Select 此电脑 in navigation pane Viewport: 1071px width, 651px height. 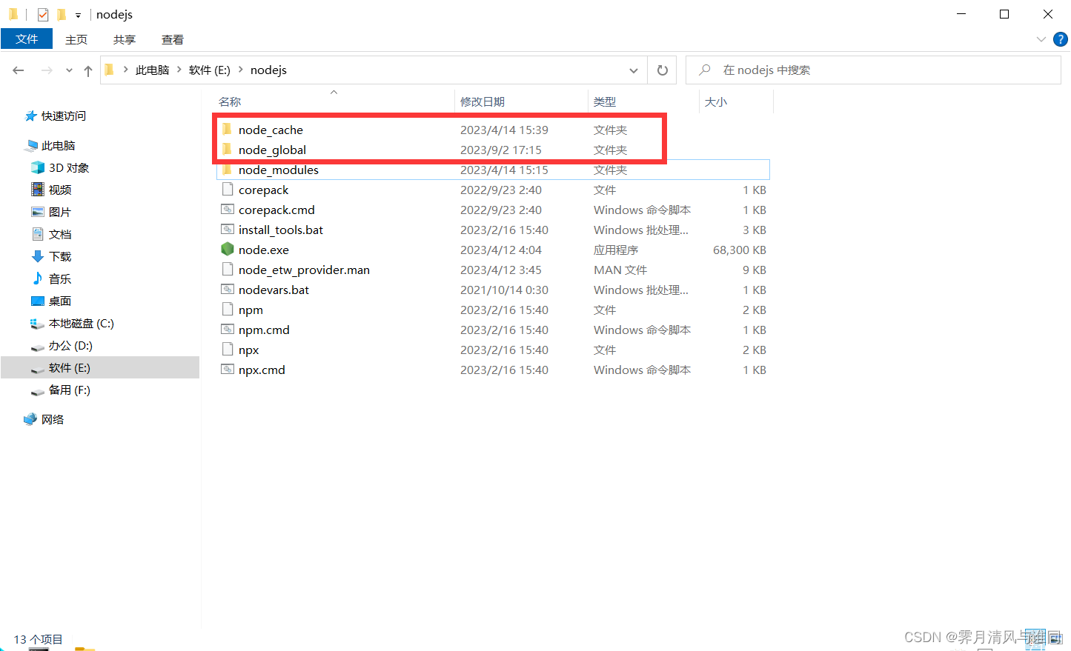click(x=59, y=145)
